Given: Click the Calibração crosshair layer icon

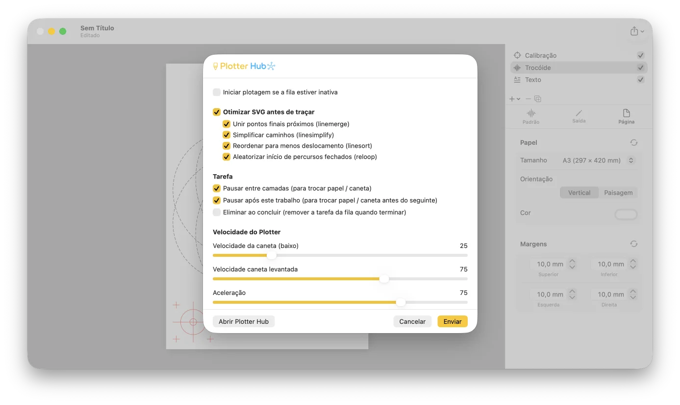Looking at the screenshot, I should coord(517,56).
